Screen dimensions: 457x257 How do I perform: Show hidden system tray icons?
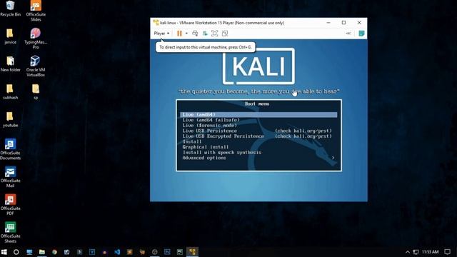tap(408, 252)
